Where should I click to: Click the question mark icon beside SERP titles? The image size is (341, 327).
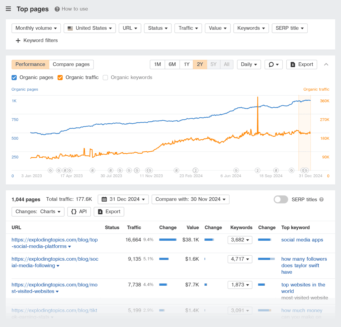click(321, 199)
